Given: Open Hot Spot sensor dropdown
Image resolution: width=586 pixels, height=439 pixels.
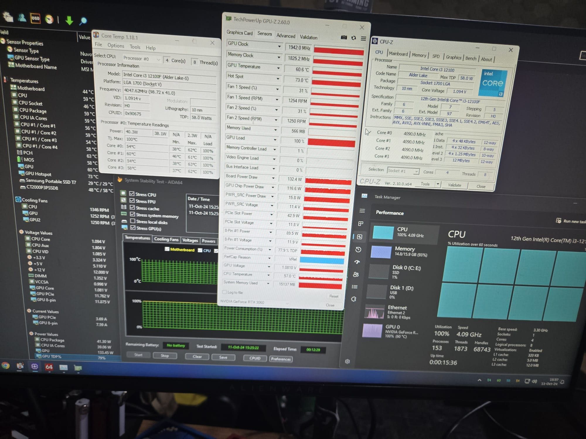Looking at the screenshot, I should pos(278,79).
